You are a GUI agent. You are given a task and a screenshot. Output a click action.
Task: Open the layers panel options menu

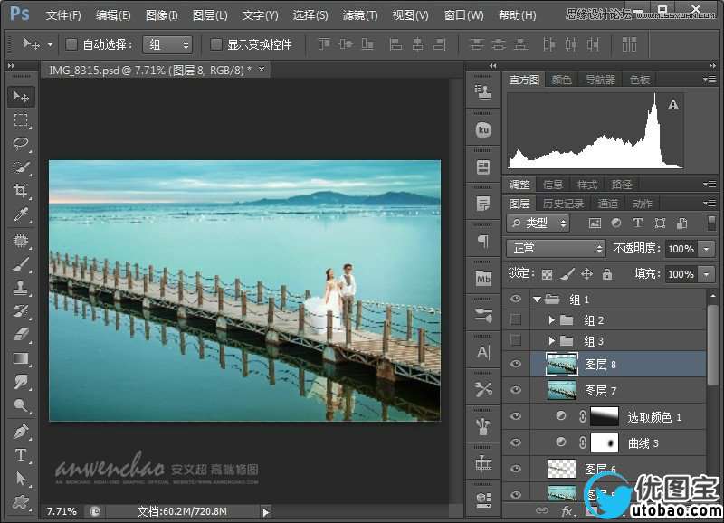(x=710, y=203)
